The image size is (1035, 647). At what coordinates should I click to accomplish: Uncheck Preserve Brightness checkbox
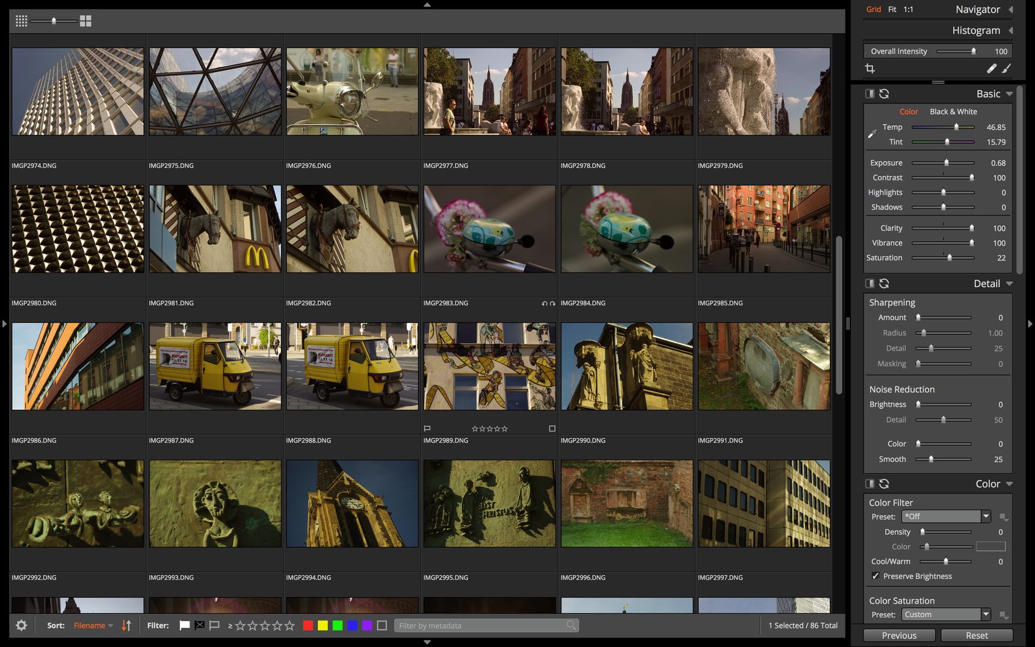coord(876,577)
